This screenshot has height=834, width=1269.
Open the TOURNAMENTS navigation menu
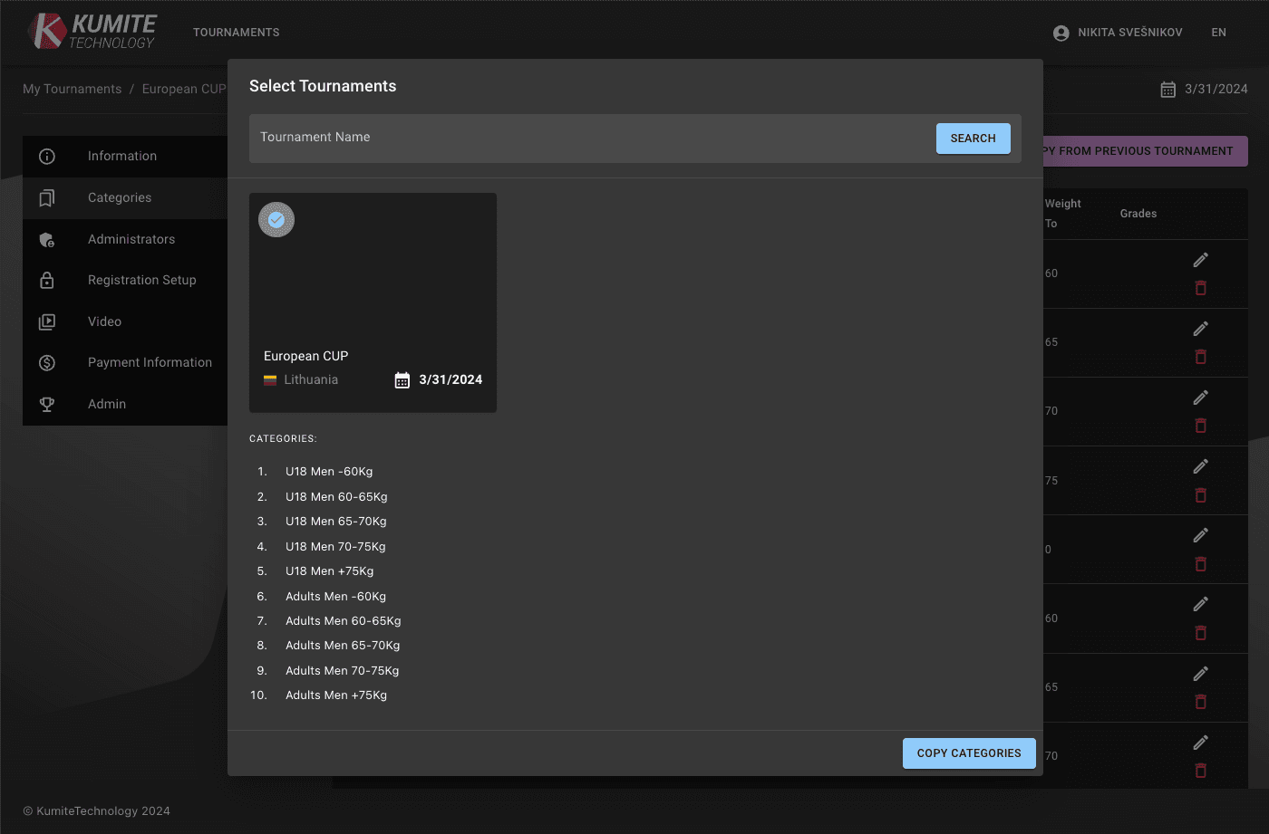(x=236, y=32)
